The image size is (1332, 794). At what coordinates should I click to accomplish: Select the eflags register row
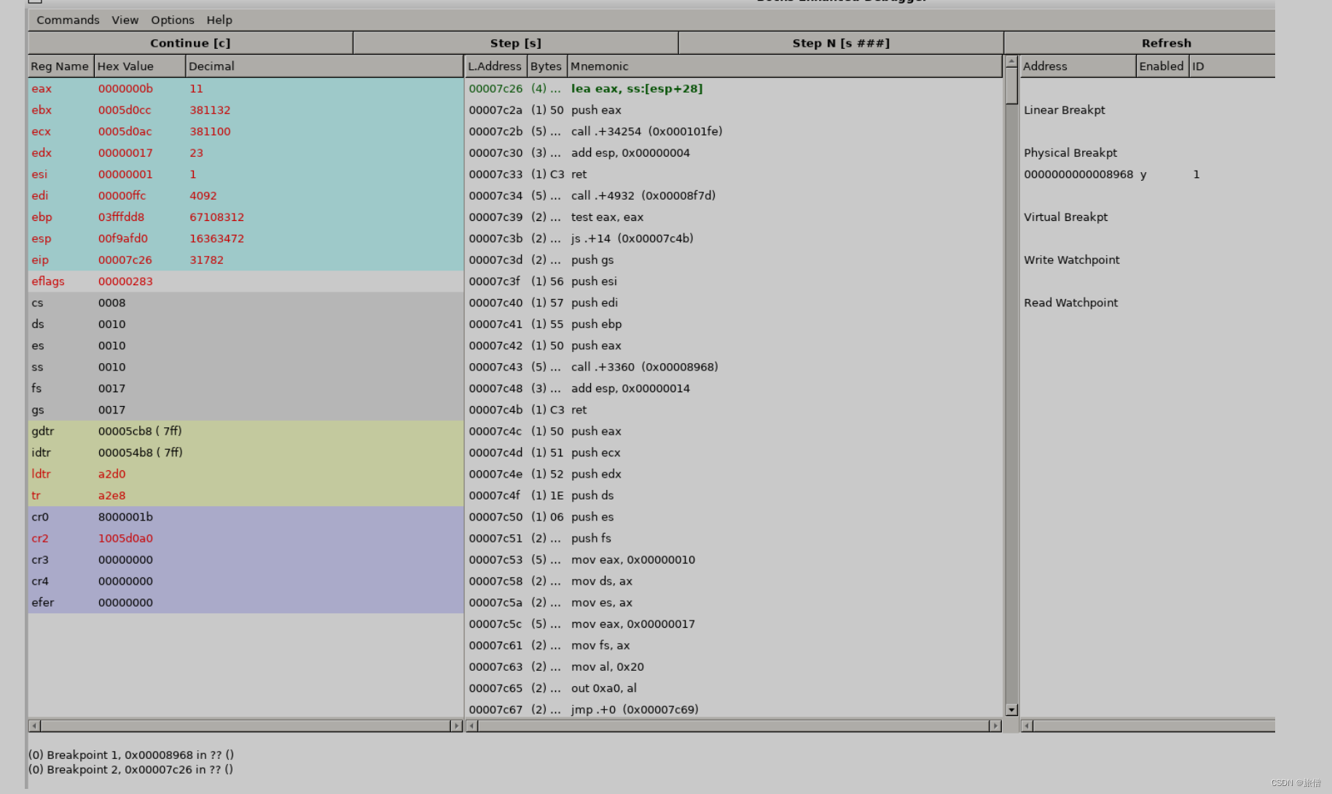(246, 281)
